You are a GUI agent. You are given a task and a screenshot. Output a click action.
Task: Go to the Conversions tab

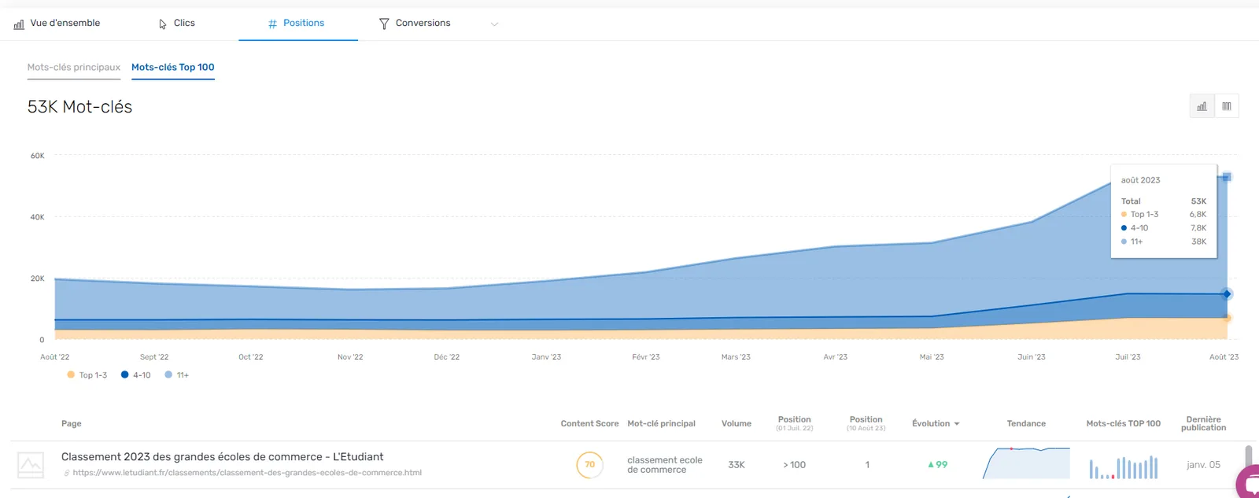pyautogui.click(x=415, y=24)
